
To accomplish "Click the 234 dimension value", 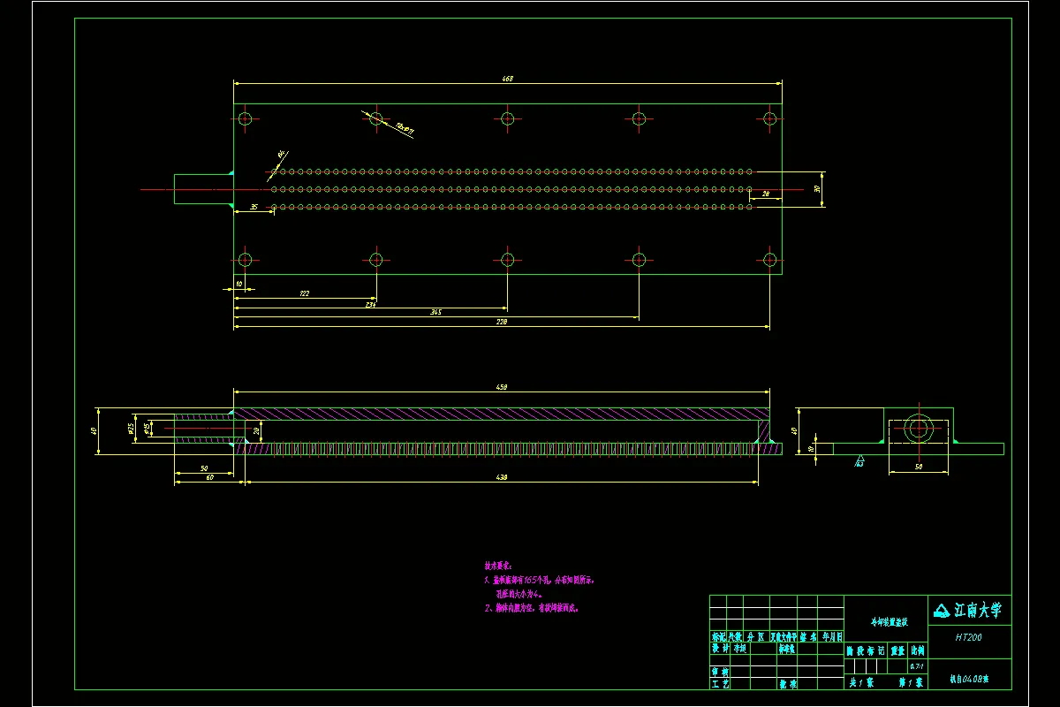I will coord(371,303).
